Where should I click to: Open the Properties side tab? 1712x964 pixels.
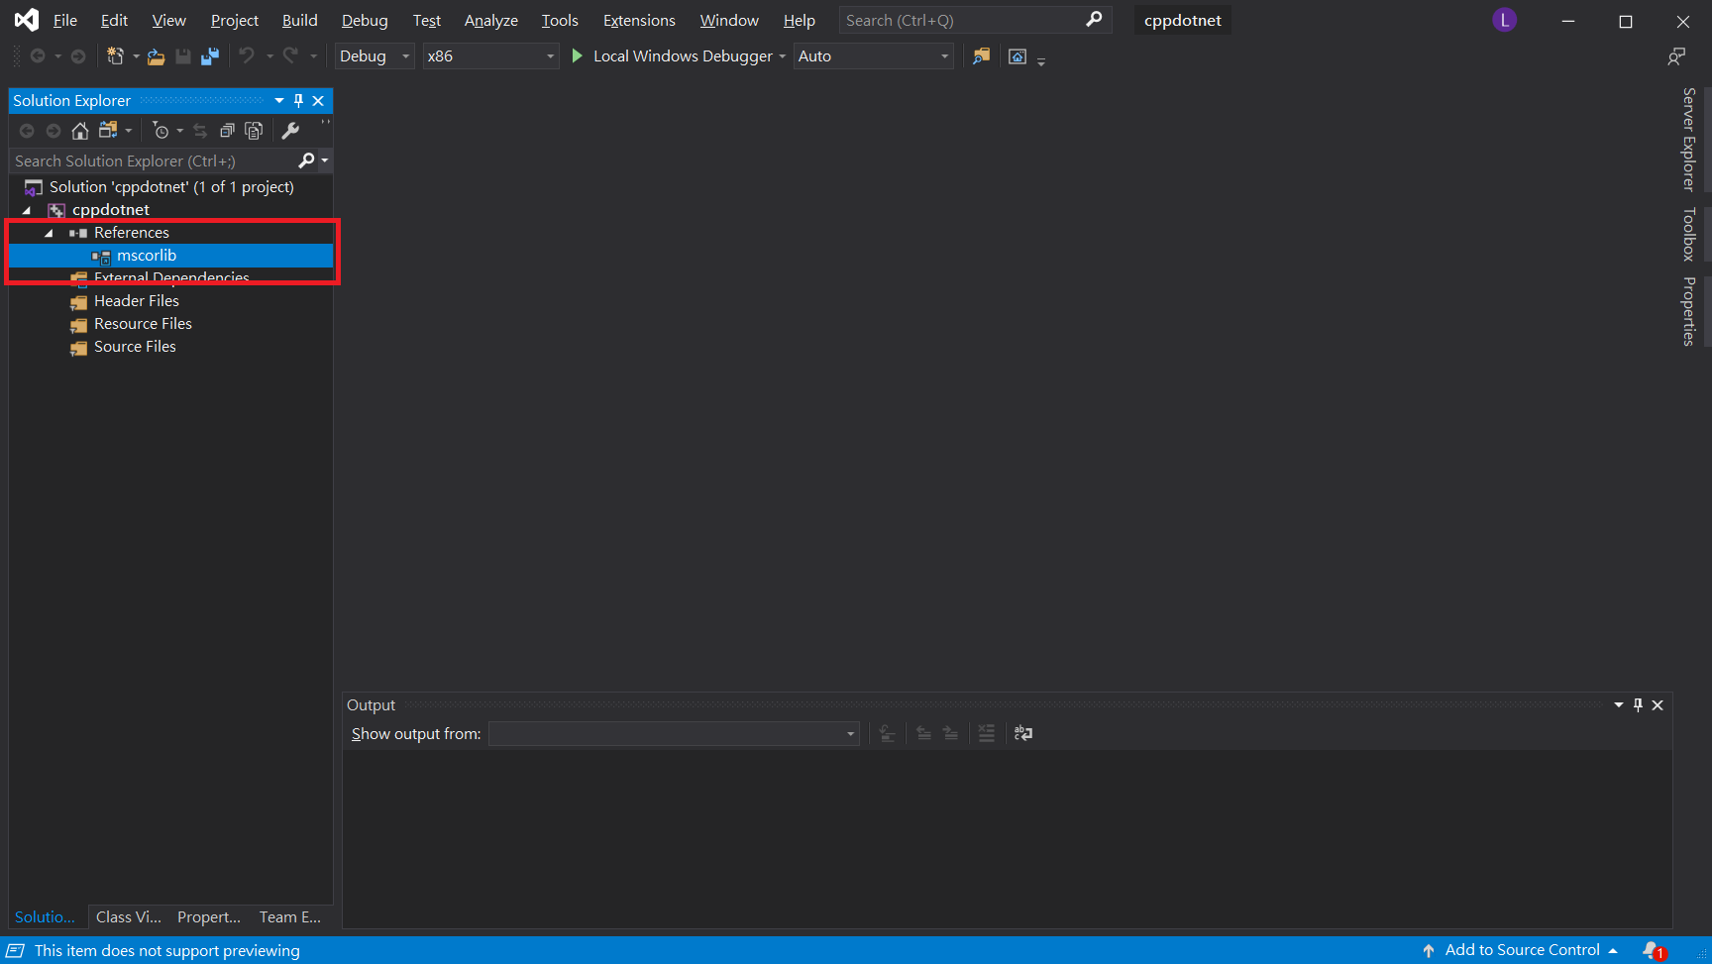tap(1689, 311)
